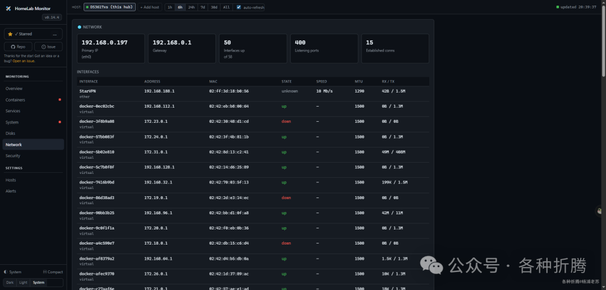Set time range to All
Viewport: 606px width, 290px height.
pos(226,7)
